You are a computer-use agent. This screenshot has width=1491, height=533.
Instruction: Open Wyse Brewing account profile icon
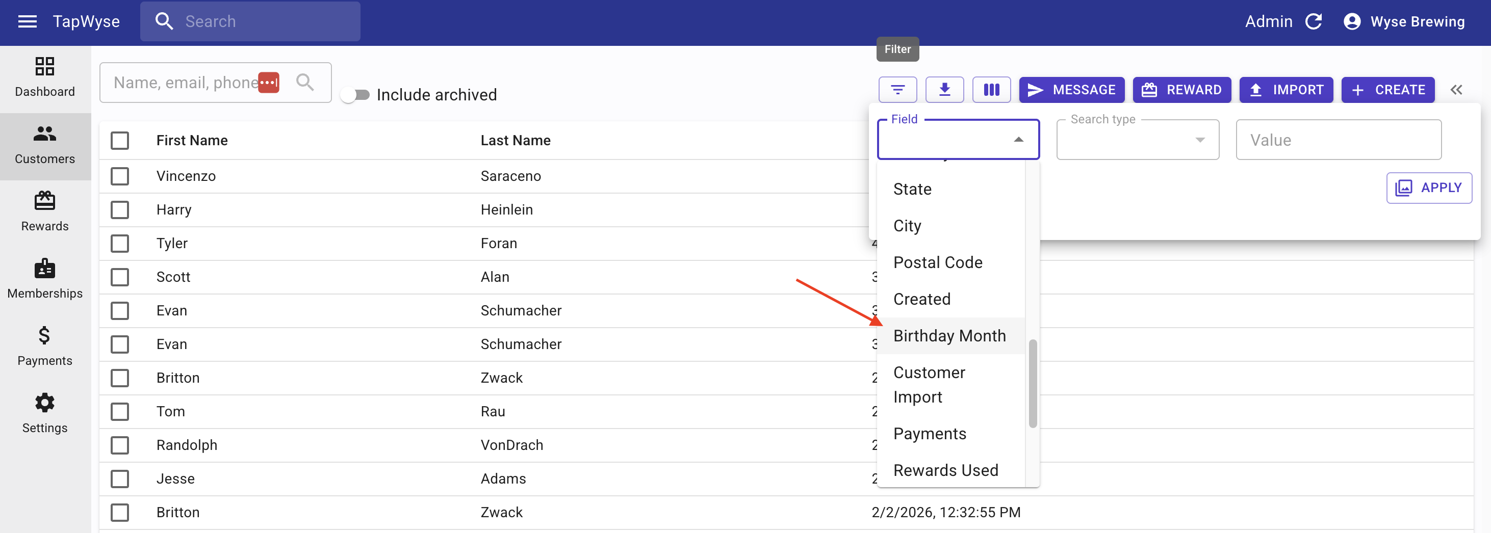[x=1351, y=22]
